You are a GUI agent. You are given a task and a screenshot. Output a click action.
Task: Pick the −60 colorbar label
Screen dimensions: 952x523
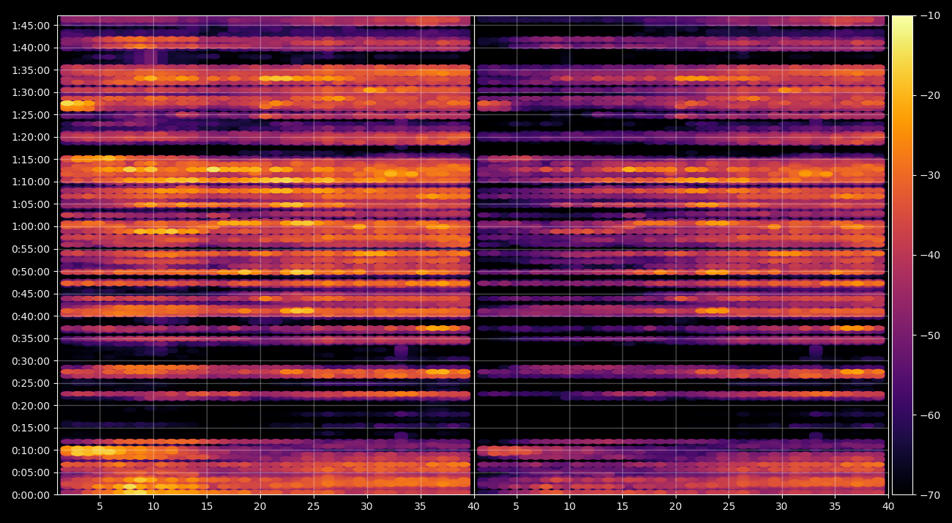pyautogui.click(x=930, y=415)
